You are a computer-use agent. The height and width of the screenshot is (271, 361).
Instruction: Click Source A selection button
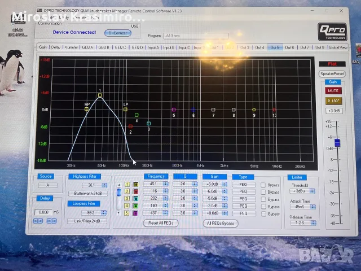(47, 185)
